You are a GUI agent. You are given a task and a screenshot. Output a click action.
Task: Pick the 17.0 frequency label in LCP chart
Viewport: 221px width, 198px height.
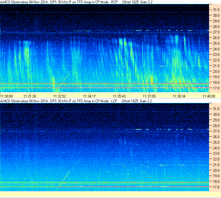tap(216, 187)
